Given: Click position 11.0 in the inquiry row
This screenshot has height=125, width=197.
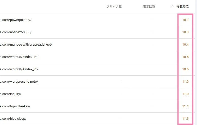Looking at the screenshot, I should coord(185,94).
